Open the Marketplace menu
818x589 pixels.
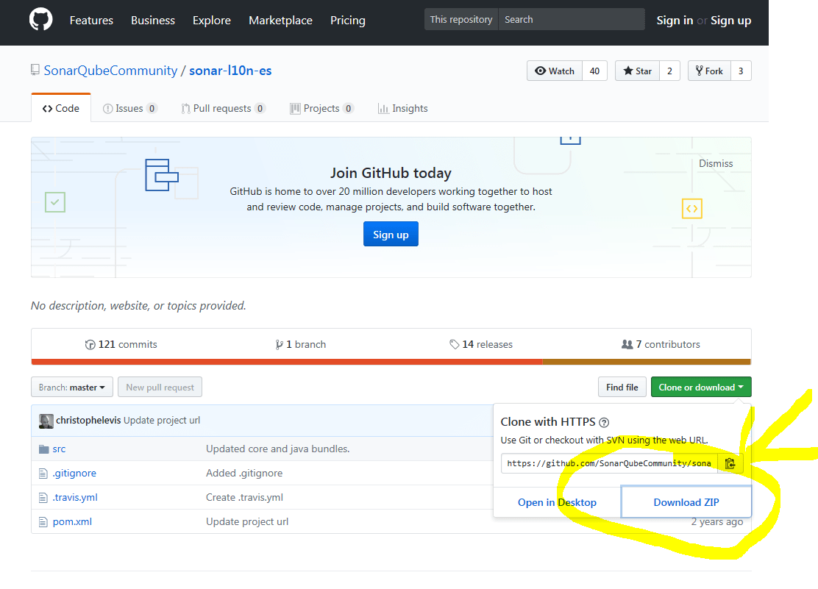point(280,20)
